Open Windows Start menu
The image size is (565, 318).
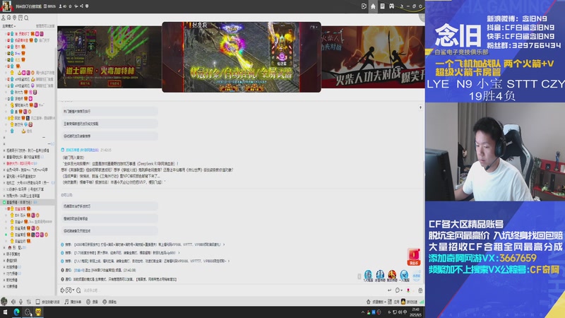click(x=6, y=312)
